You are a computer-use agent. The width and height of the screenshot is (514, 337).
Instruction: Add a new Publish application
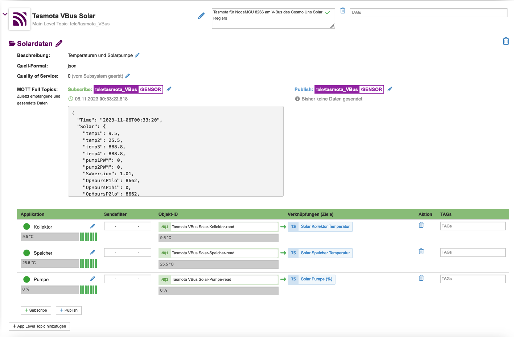click(69, 310)
